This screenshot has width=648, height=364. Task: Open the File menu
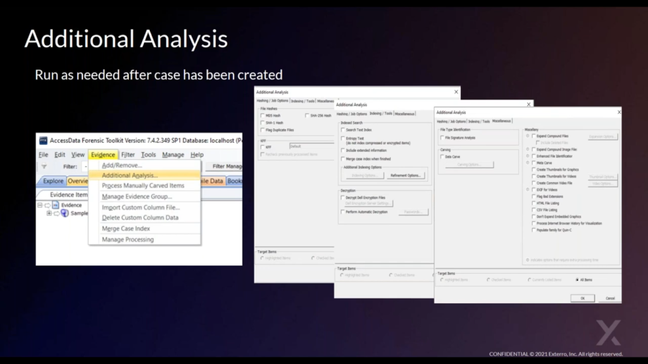(44, 155)
